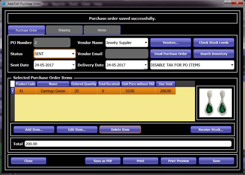The height and width of the screenshot is (175, 245).
Task: Click the Add/Edit Purchase Order title bar icon
Action: tap(4, 4)
